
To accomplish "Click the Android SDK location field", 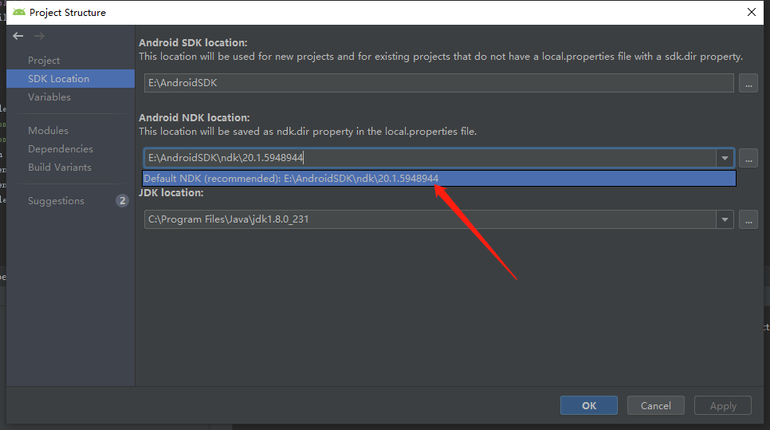I will 439,83.
